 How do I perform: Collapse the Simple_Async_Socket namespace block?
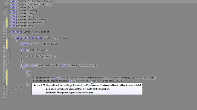pos(8,32)
